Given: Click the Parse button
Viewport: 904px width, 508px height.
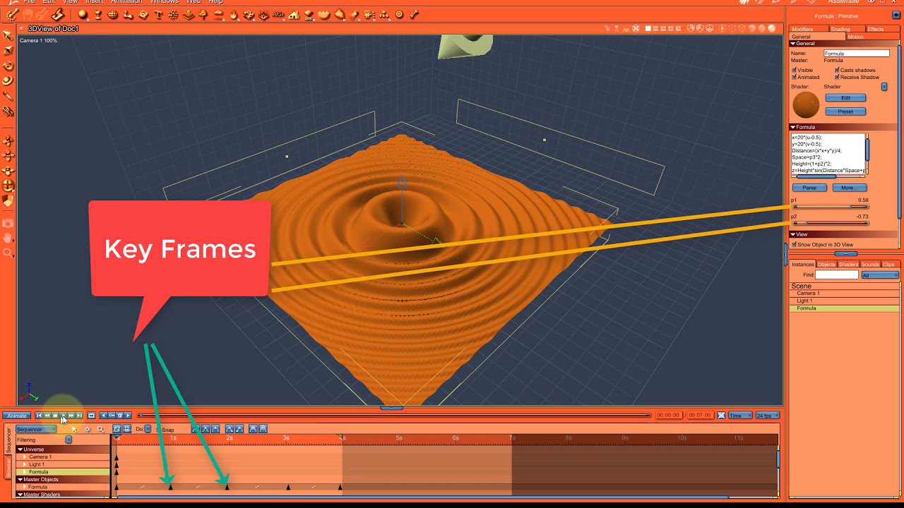Looking at the screenshot, I should (x=809, y=188).
